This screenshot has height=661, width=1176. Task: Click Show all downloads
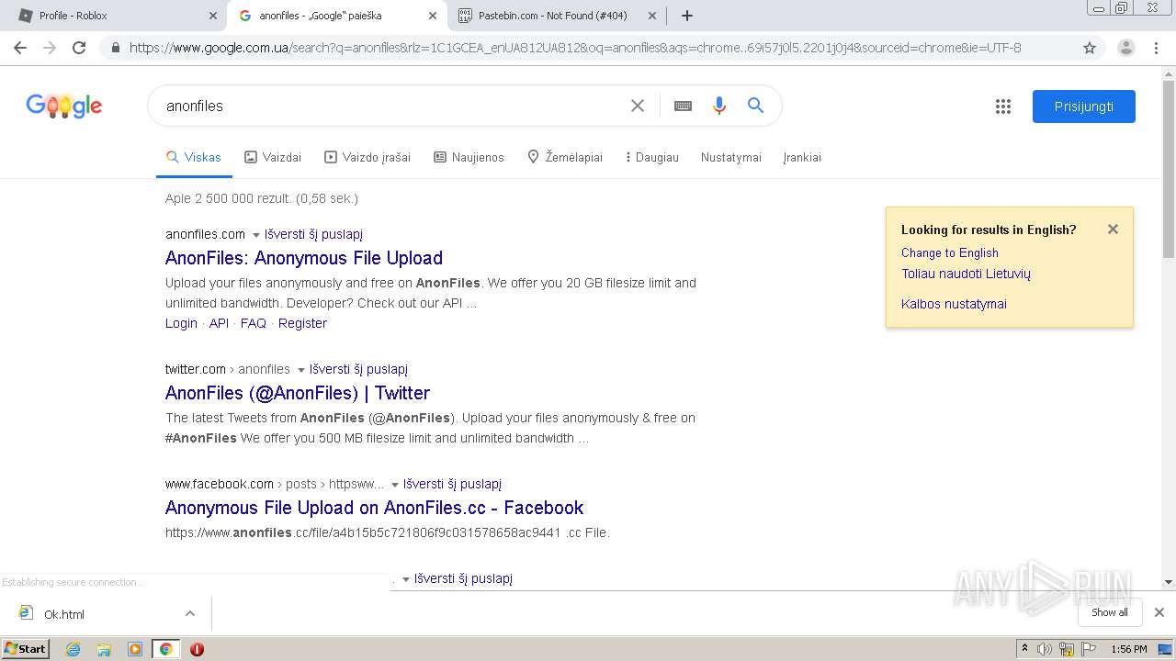point(1110,612)
